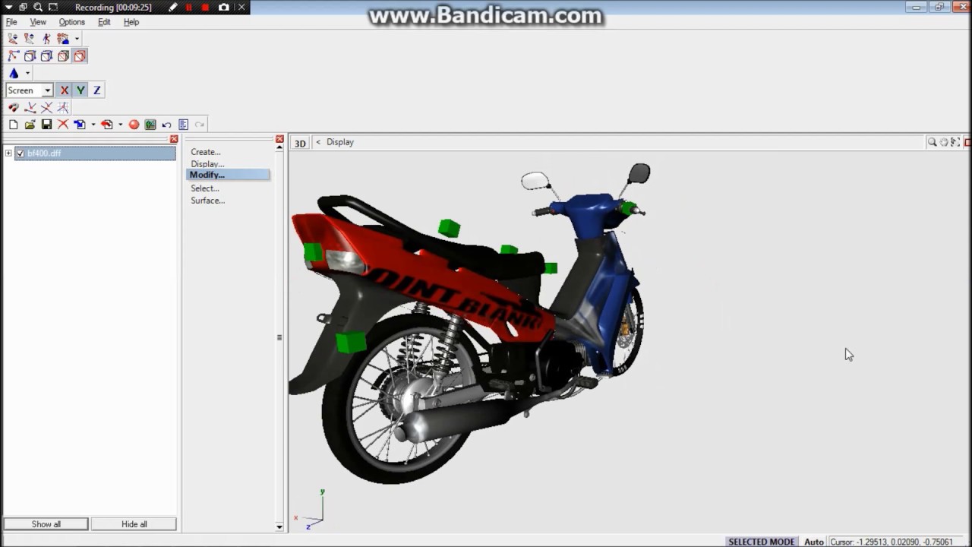Toggle the X axis constraint
This screenshot has height=547, width=972.
pyautogui.click(x=64, y=90)
